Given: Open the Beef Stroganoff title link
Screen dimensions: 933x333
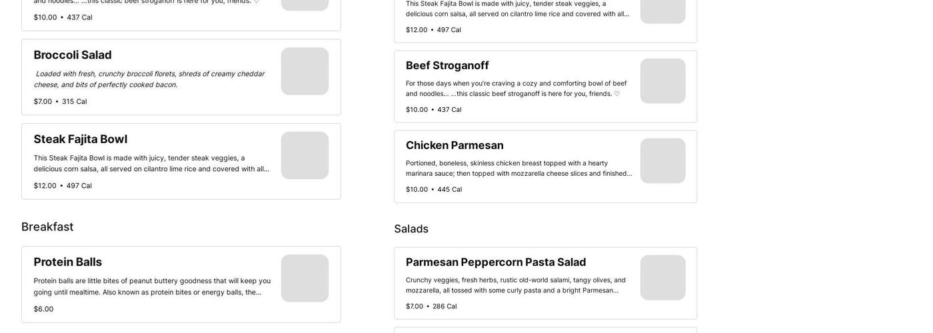Looking at the screenshot, I should click(447, 65).
